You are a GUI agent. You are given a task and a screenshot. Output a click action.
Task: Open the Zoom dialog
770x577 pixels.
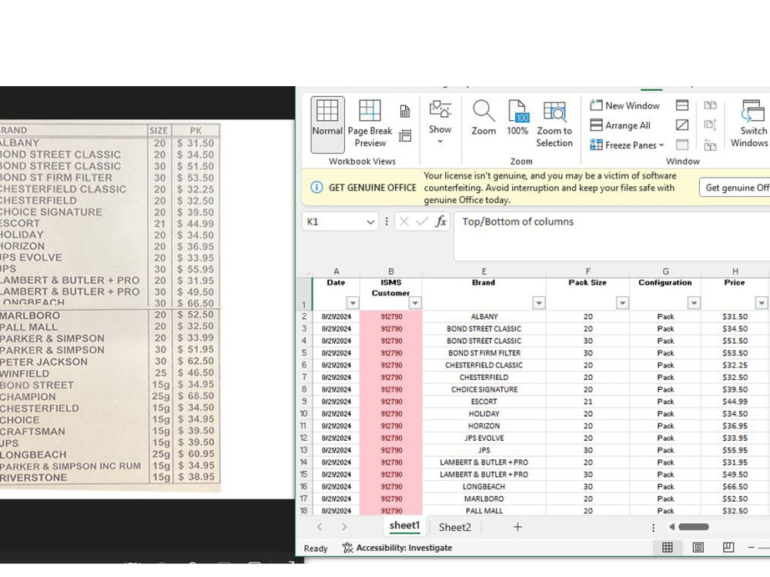[484, 118]
